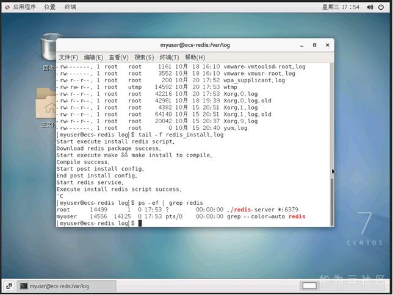Open the terminal File (F) menu
The height and width of the screenshot is (295, 393).
(x=68, y=57)
